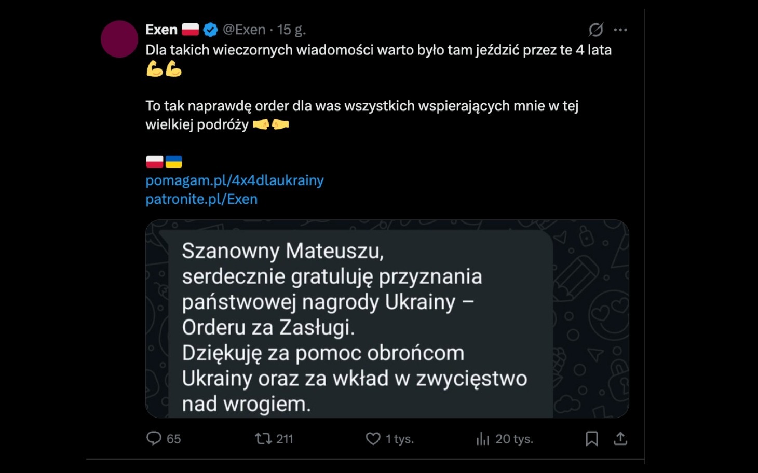This screenshot has width=758, height=473.
Task: Open the attached message screenshot image
Action: (x=387, y=318)
